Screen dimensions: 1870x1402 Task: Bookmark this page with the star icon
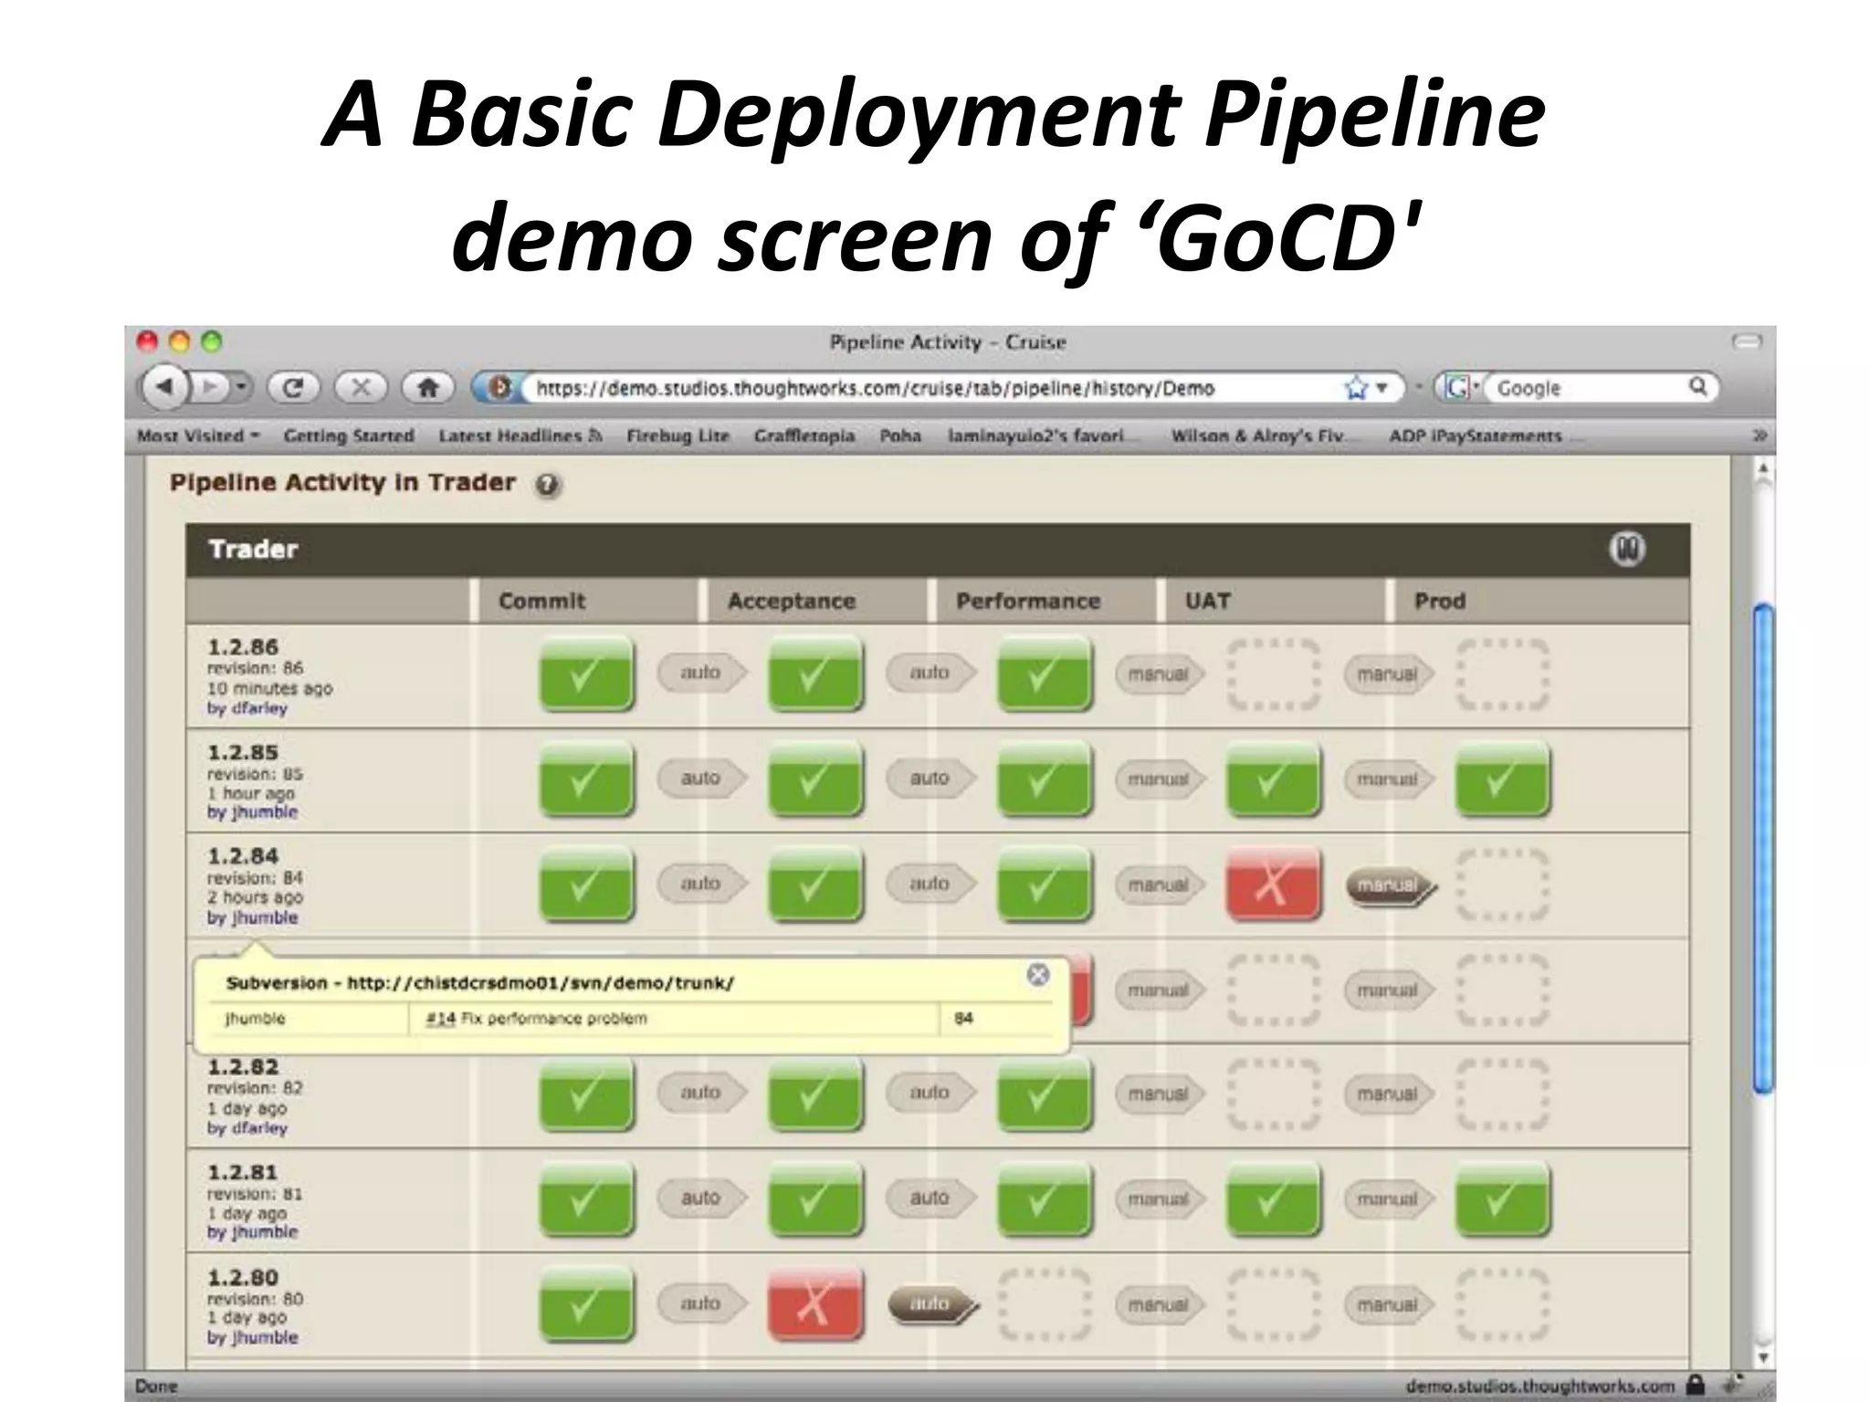tap(1356, 388)
